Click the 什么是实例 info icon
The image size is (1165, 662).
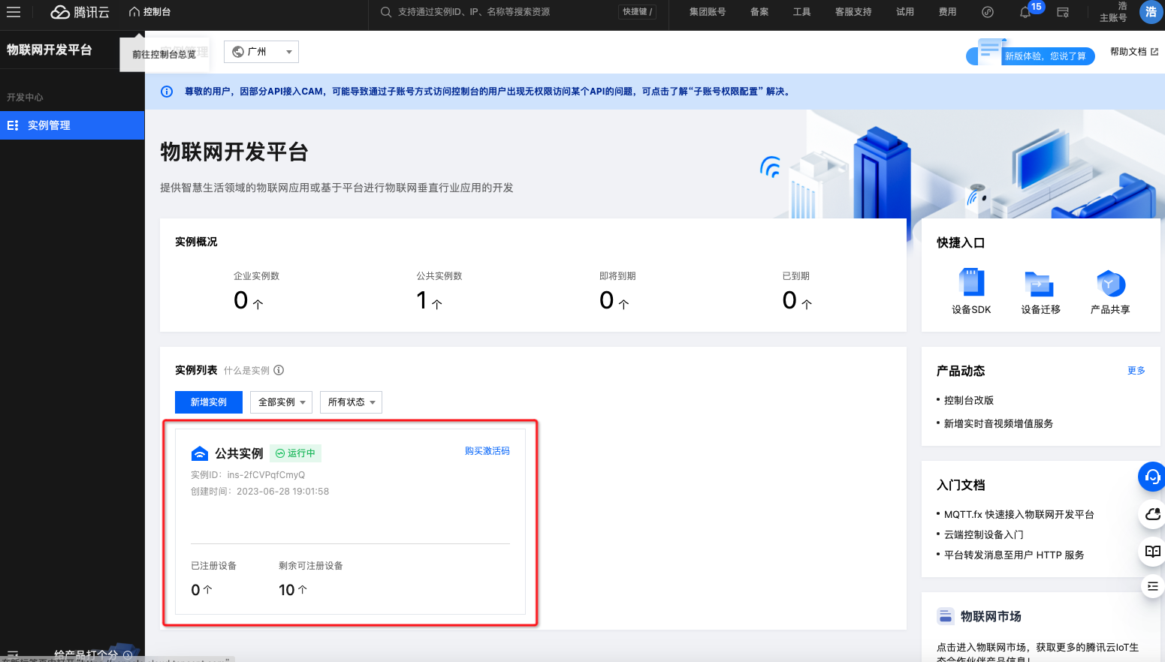coord(279,370)
